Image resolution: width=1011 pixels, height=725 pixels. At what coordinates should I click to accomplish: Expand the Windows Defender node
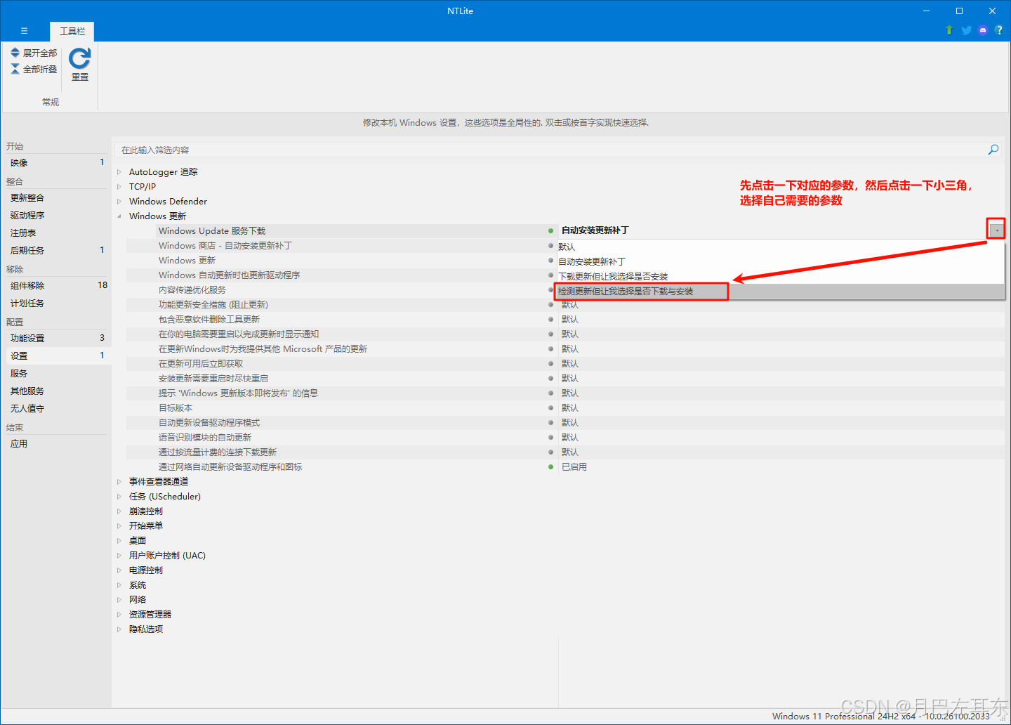point(119,202)
